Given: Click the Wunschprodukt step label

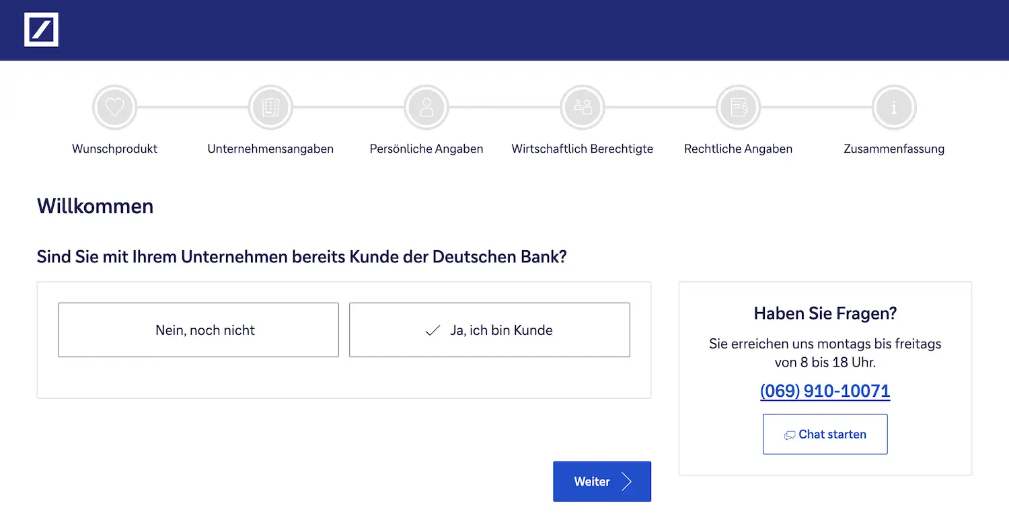Looking at the screenshot, I should pyautogui.click(x=114, y=149).
